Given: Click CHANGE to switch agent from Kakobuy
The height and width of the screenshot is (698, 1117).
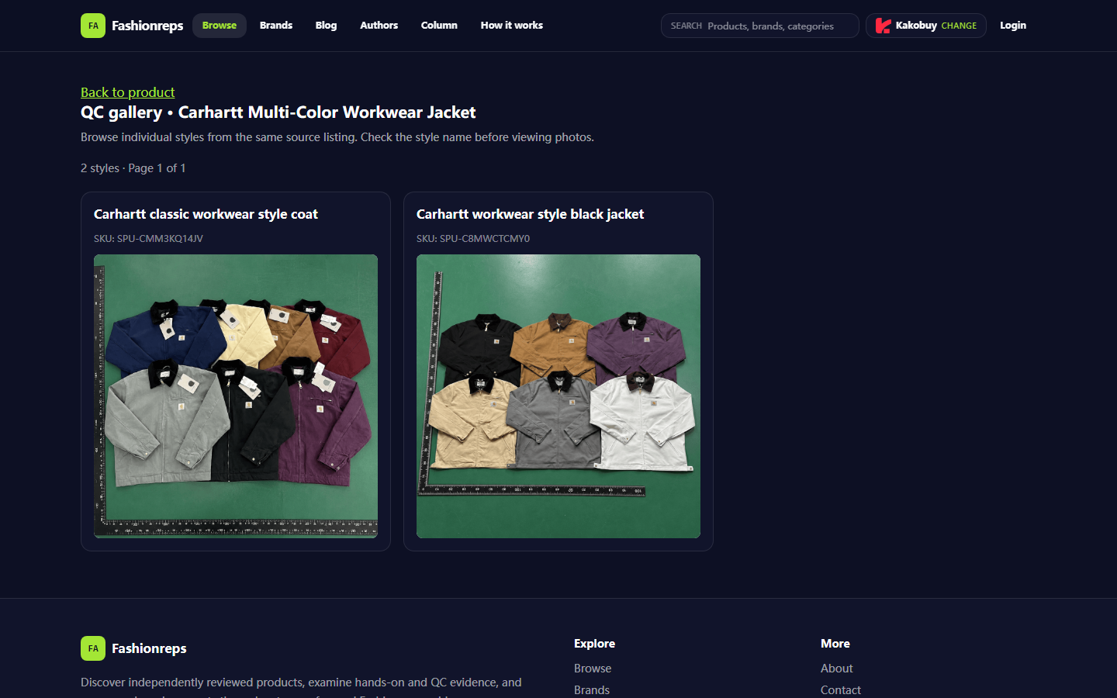Looking at the screenshot, I should (x=959, y=26).
